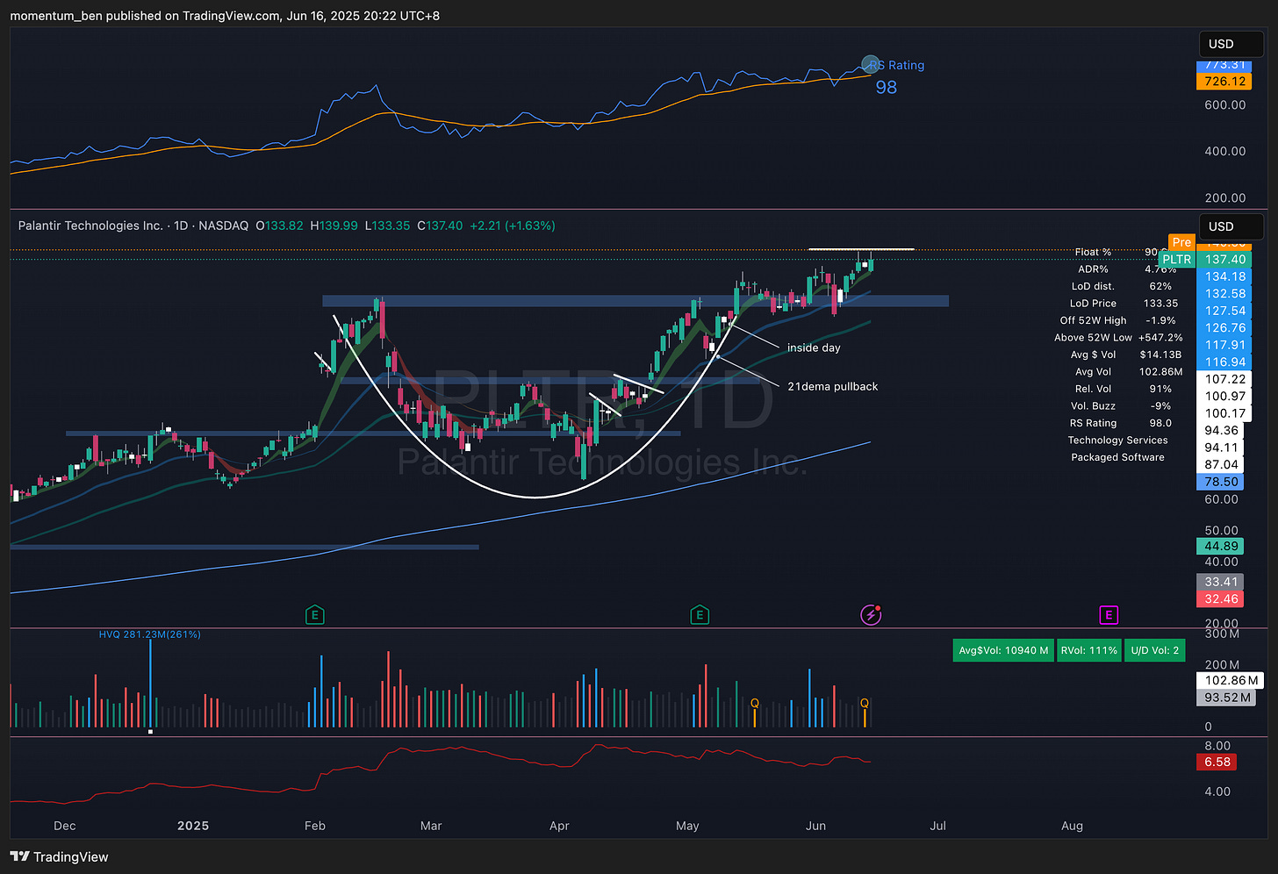Click the blue 134.18 price label
This screenshot has height=874, width=1278.
point(1225,276)
